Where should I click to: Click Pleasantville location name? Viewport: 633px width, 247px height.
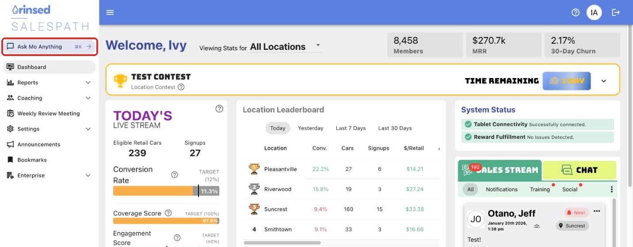(281, 169)
